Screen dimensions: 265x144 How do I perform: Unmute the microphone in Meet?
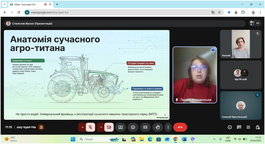(x=91, y=127)
